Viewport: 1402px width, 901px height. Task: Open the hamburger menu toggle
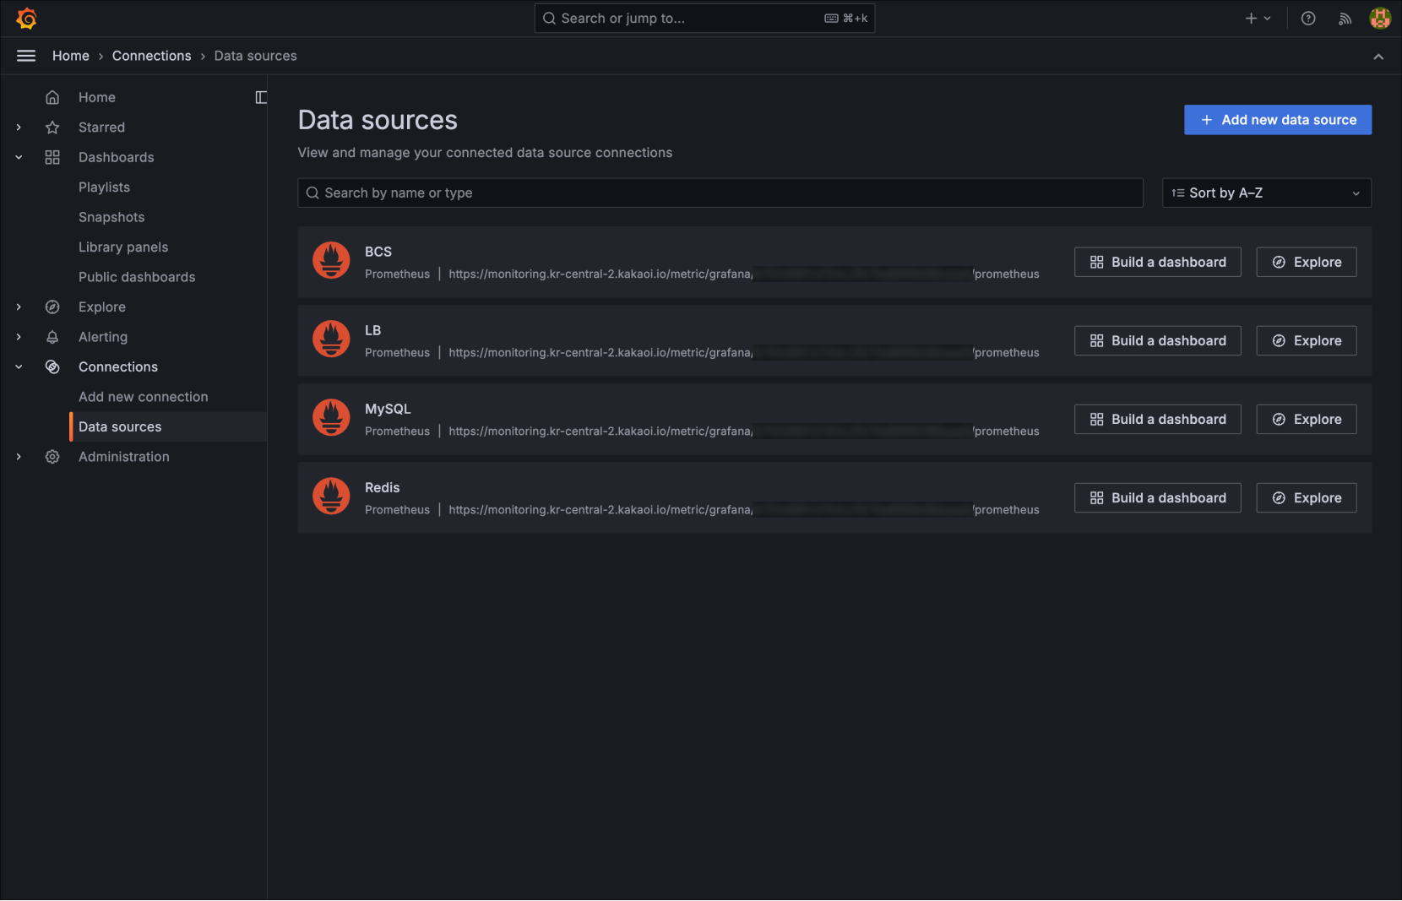[x=26, y=56]
